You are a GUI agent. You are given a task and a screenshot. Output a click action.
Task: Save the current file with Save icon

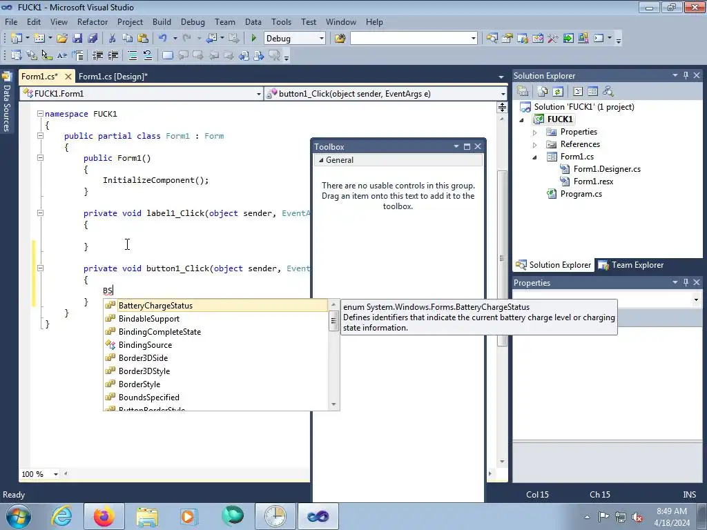[77, 39]
